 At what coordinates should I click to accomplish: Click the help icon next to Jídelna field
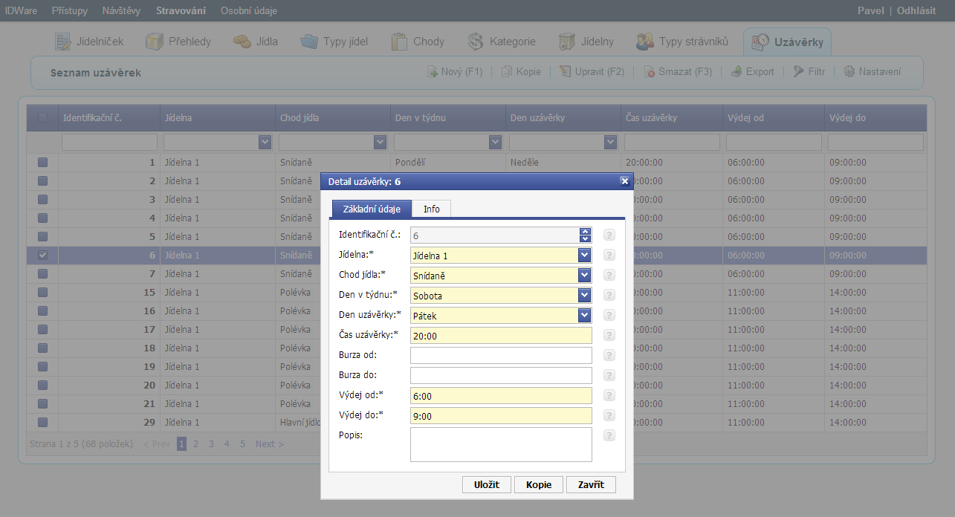609,256
